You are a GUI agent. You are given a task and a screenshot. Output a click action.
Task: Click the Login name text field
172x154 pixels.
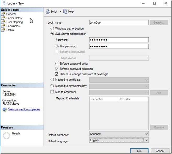pos(119,23)
